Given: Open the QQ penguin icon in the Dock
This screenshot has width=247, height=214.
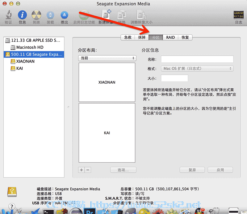Looking at the screenshot, I should point(199,211).
